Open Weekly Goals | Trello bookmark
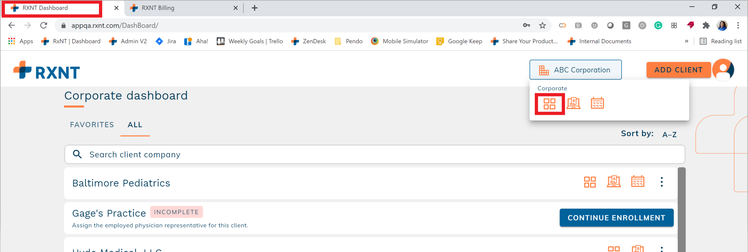 (250, 41)
